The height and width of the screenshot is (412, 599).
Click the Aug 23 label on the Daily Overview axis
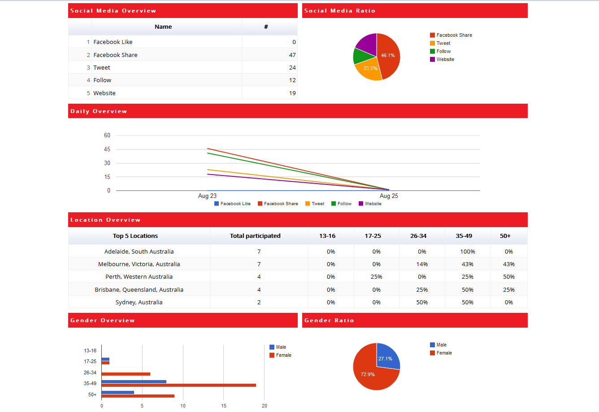(207, 196)
